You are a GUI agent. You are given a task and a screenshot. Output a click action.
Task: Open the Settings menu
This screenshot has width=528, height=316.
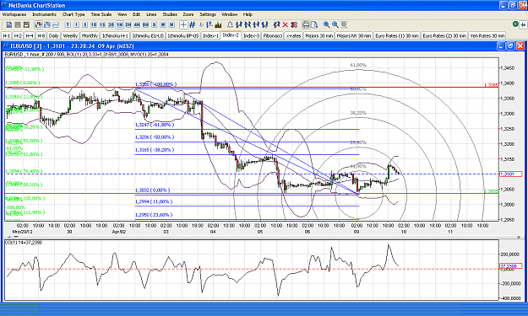(x=208, y=14)
